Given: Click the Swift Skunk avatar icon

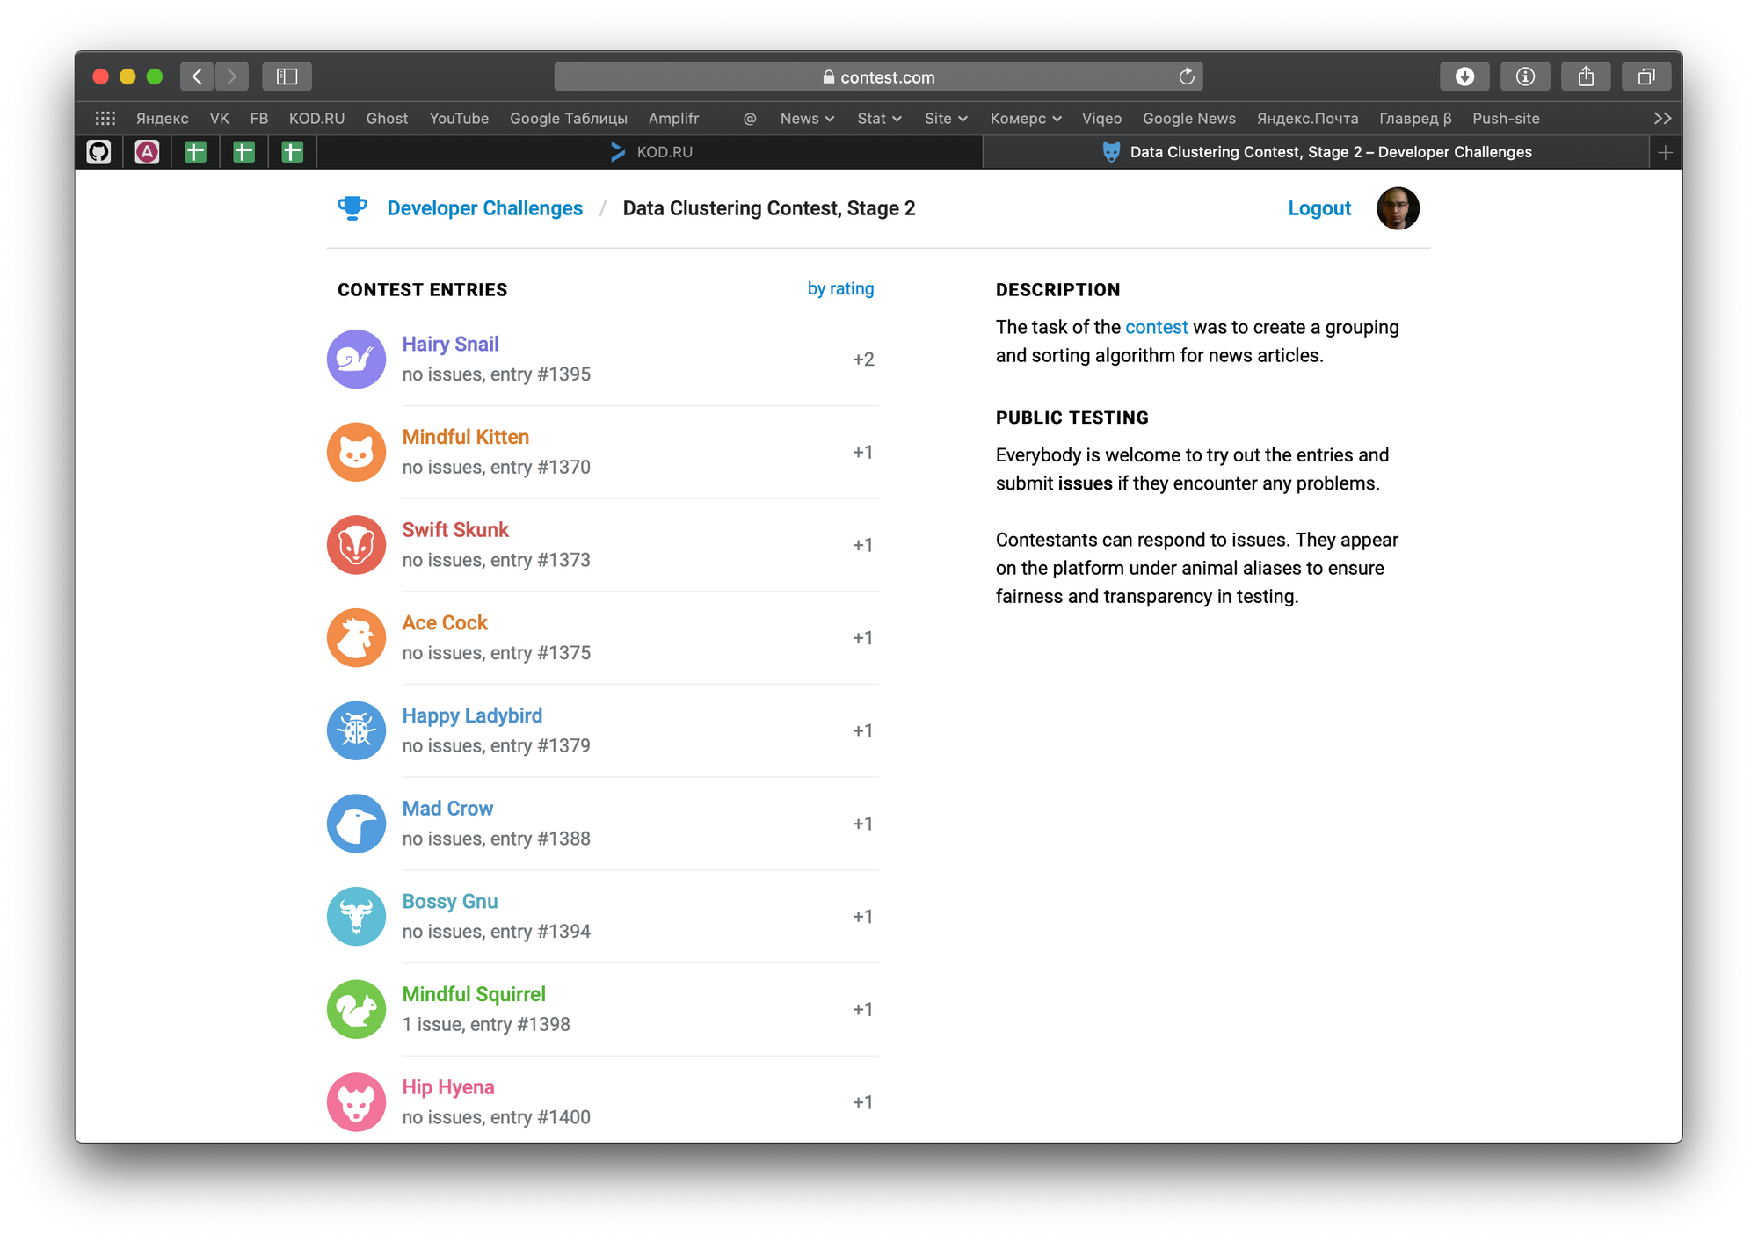Looking at the screenshot, I should [356, 545].
